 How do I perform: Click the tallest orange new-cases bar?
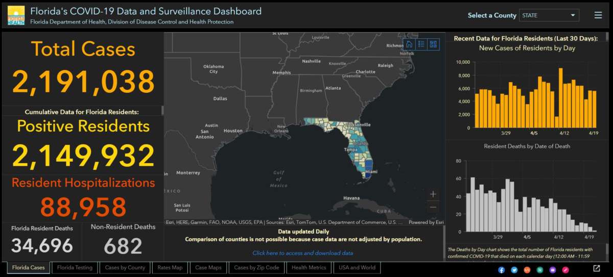561,98
